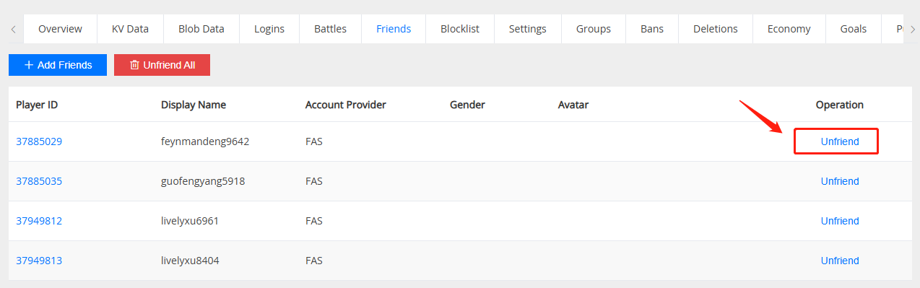Image resolution: width=920 pixels, height=288 pixels.
Task: Click the Display Name column header
Action: (194, 105)
